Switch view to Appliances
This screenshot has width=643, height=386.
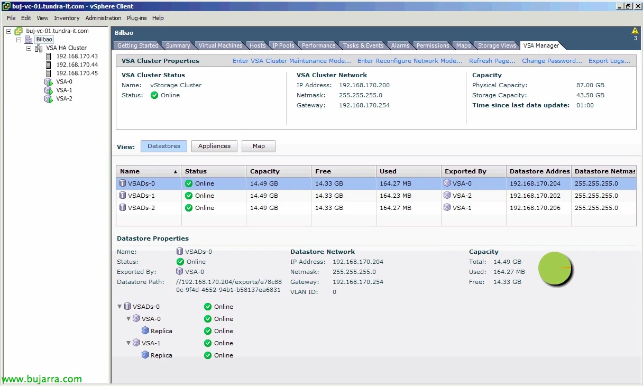[214, 146]
